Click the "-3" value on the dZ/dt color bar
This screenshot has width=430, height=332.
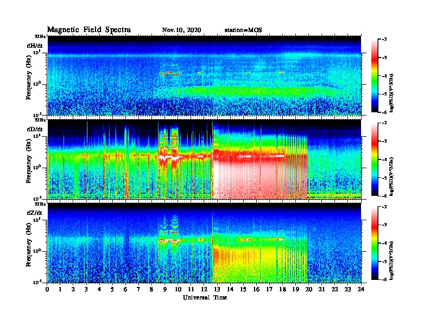tap(384, 225)
